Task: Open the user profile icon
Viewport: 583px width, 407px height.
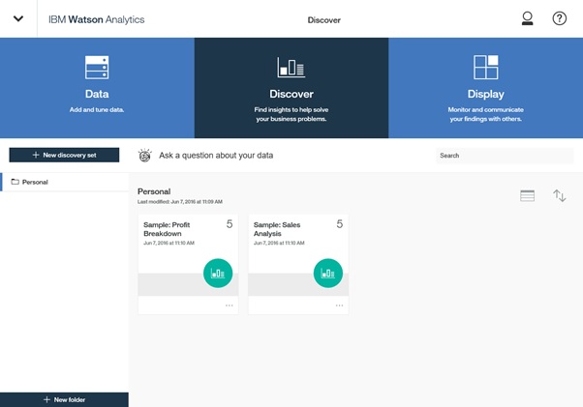Action: click(x=528, y=18)
